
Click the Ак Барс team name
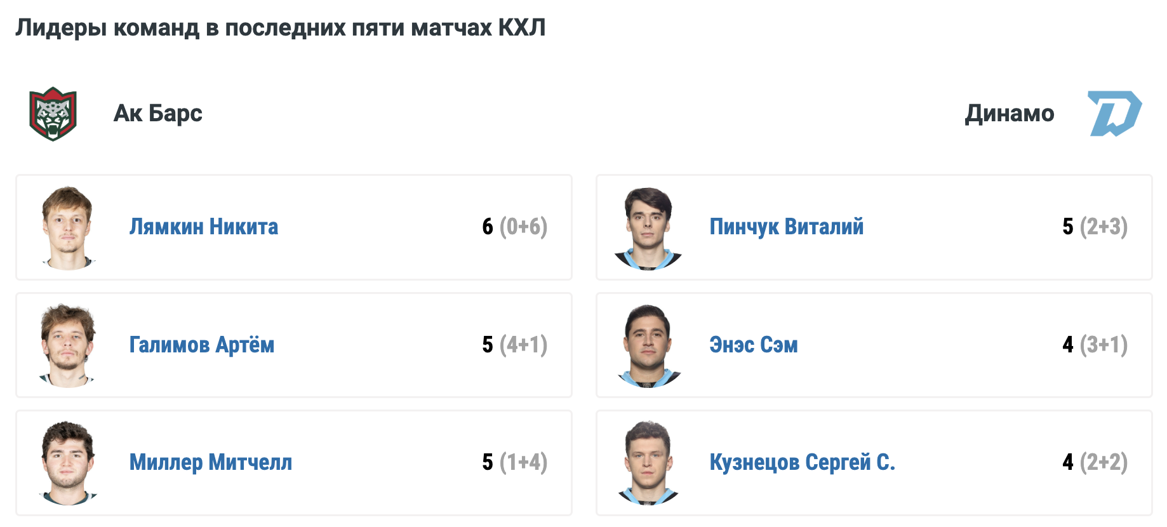point(158,114)
